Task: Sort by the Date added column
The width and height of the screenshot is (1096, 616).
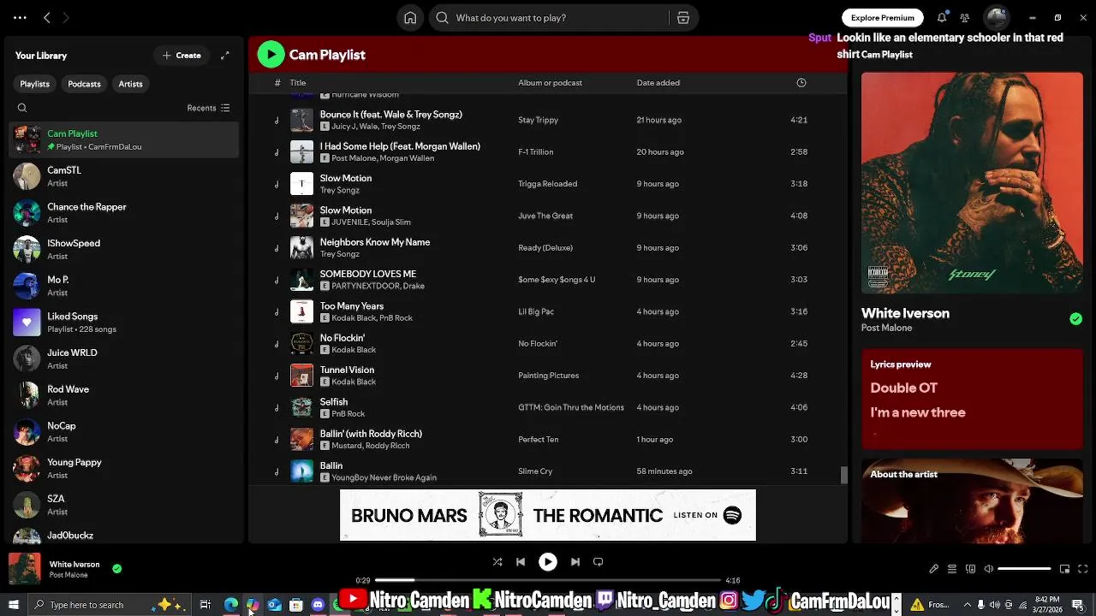Action: [x=658, y=83]
